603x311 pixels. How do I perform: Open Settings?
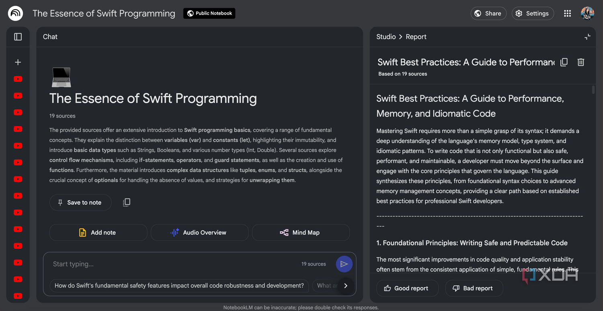[533, 13]
